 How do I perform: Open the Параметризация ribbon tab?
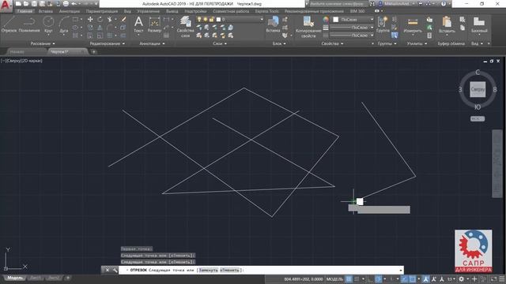102,11
